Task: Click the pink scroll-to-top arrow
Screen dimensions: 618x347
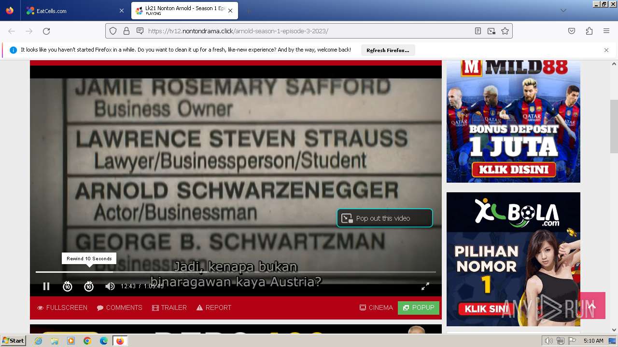Action: tap(592, 306)
